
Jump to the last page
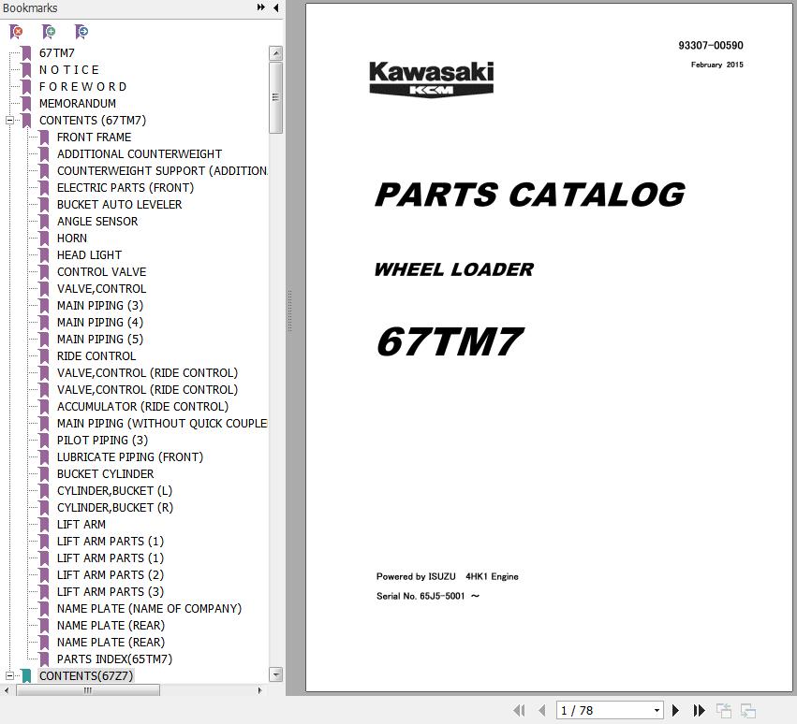pos(699,710)
